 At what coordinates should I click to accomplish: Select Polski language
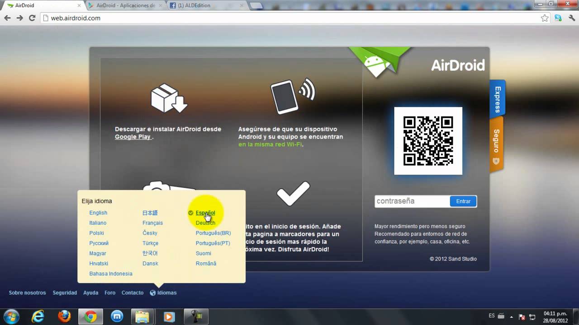point(97,233)
